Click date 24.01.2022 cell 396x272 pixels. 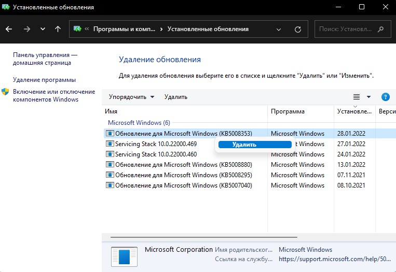pyautogui.click(x=351, y=154)
